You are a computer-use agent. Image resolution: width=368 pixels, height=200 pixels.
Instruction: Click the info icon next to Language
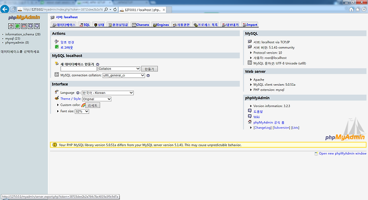point(78,93)
